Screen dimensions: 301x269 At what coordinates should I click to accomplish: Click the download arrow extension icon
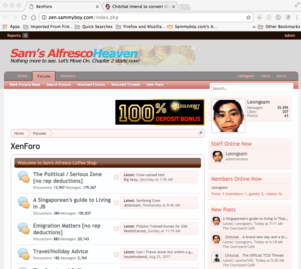(x=259, y=17)
